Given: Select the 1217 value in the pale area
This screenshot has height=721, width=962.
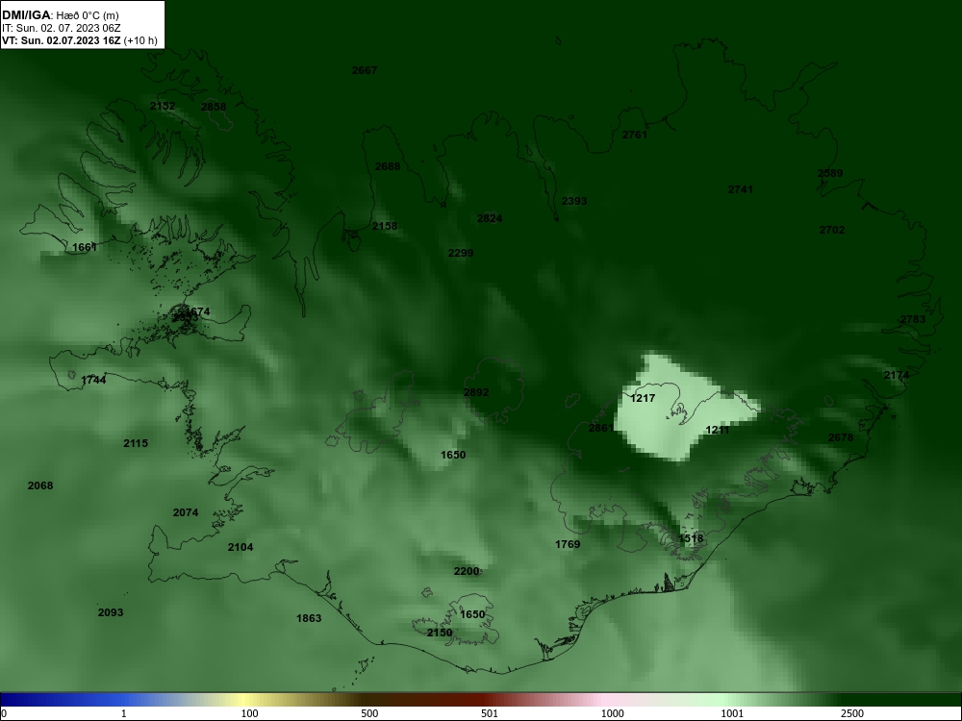Looking at the screenshot, I should (x=643, y=399).
